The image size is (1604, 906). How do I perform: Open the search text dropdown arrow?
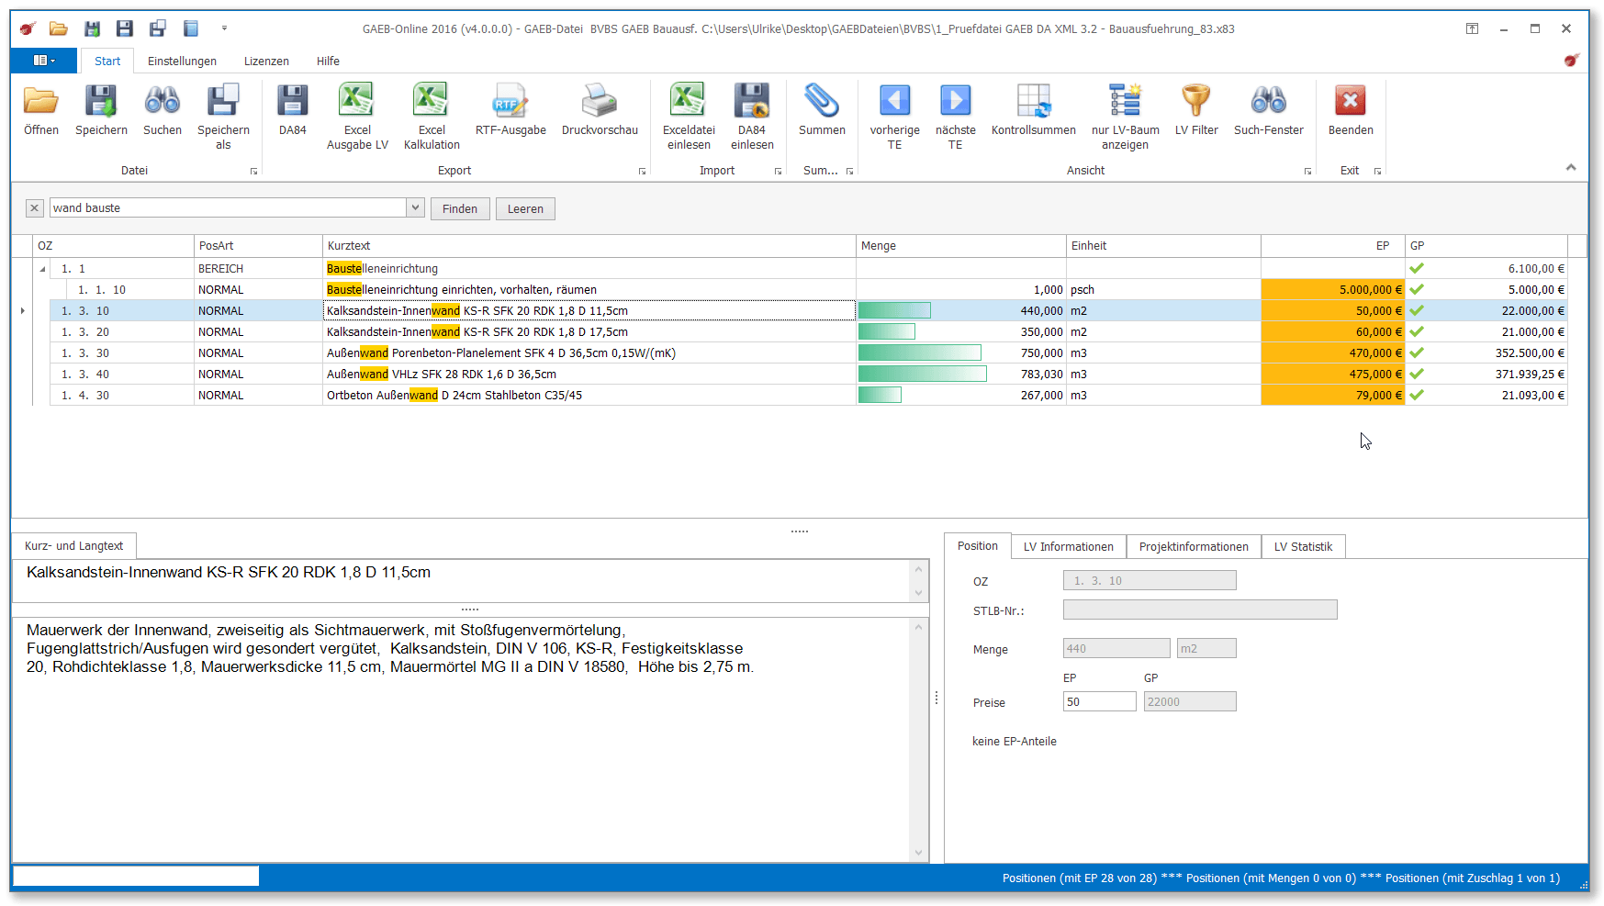pos(415,208)
